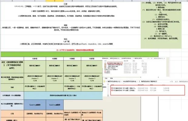Click the 写作 row label cell
This screenshot has width=188, height=121.
click(x=12, y=87)
